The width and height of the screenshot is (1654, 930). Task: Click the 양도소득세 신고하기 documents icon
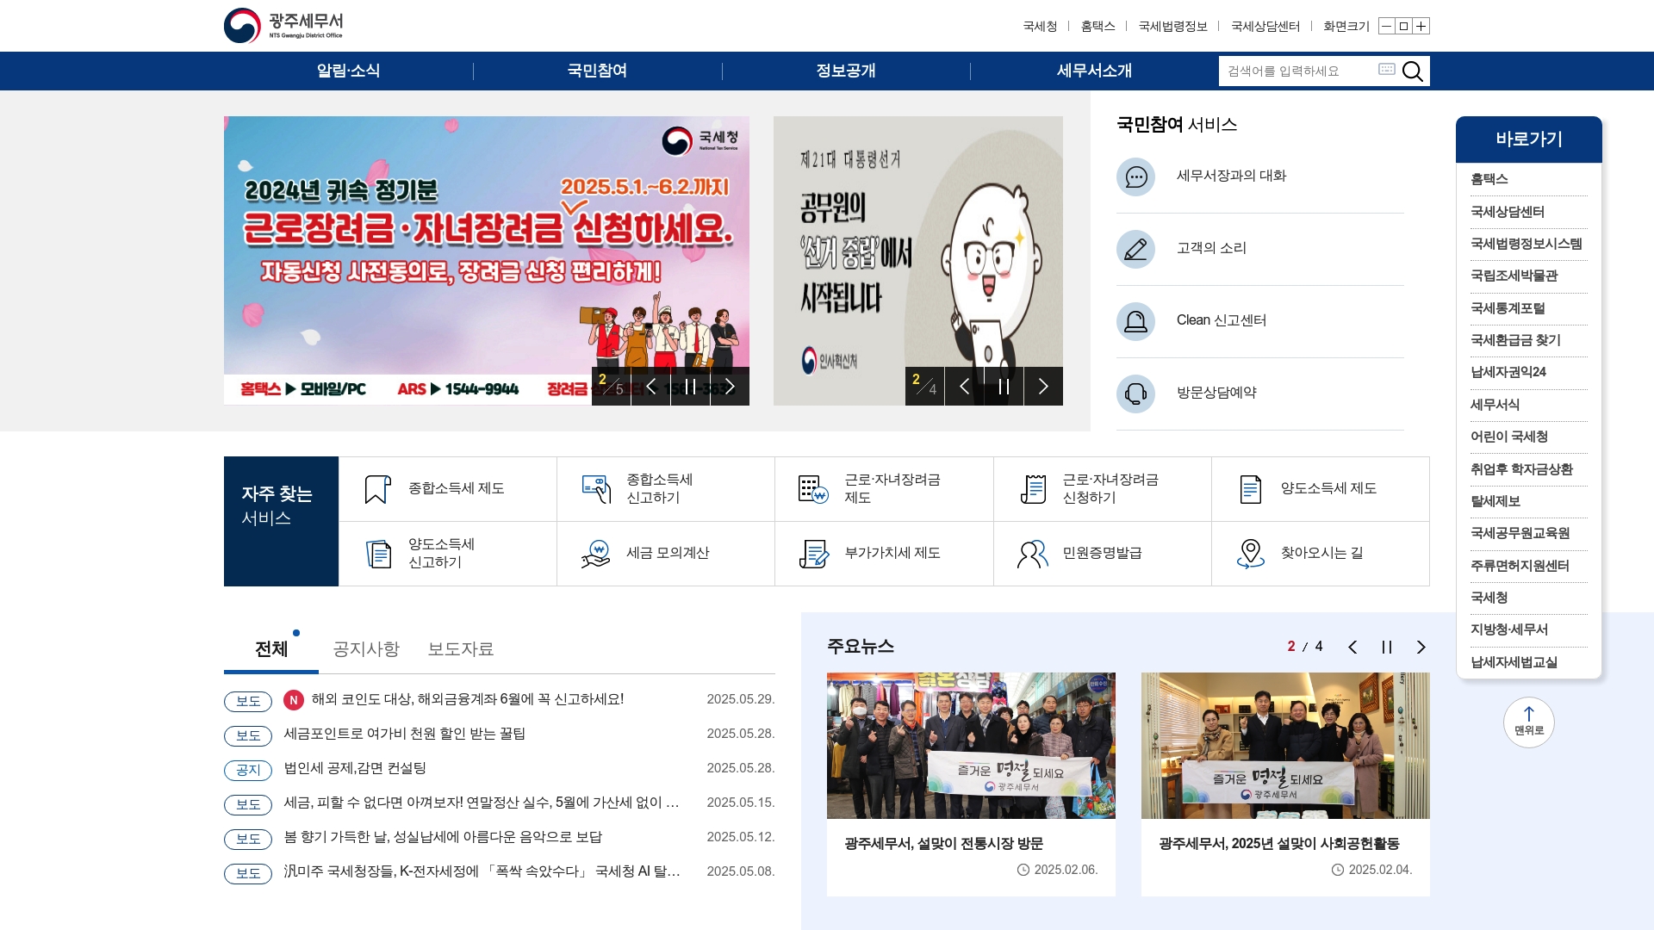(378, 554)
